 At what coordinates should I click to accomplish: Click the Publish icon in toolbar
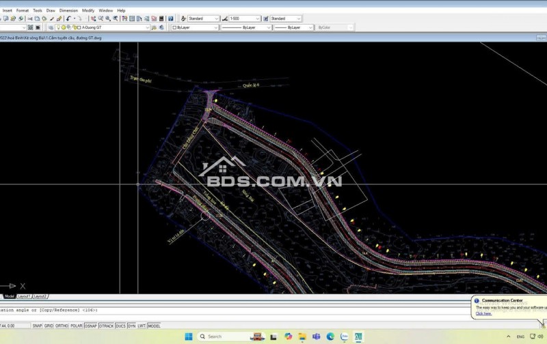click(13, 18)
